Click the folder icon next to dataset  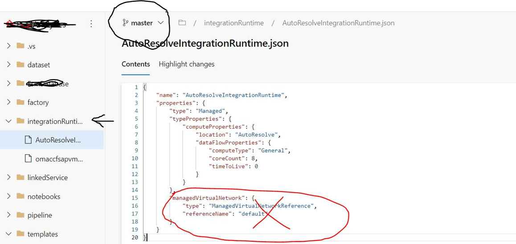click(x=20, y=64)
